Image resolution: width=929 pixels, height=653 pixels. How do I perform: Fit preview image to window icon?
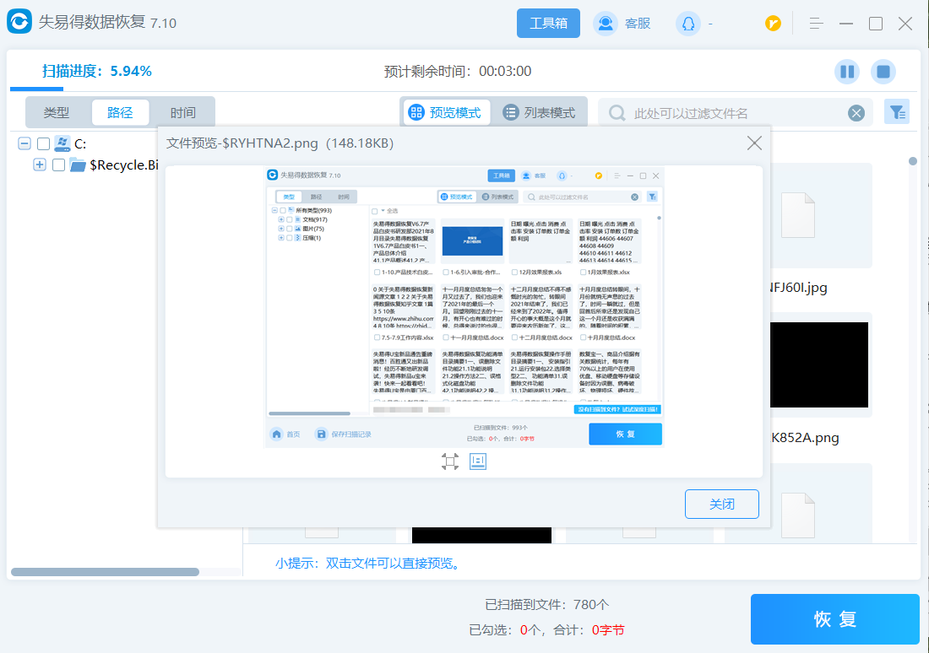[450, 461]
